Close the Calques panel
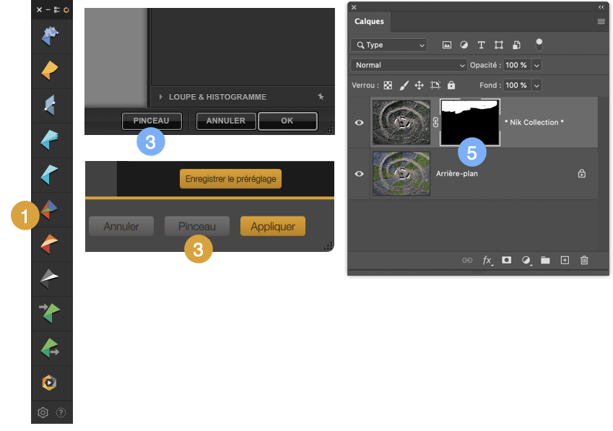This screenshot has width=613, height=431. click(x=354, y=7)
